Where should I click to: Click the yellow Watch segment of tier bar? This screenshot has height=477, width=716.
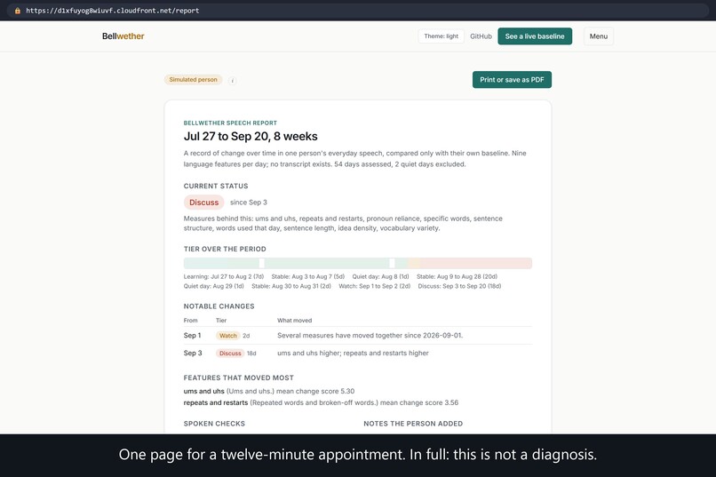click(414, 263)
